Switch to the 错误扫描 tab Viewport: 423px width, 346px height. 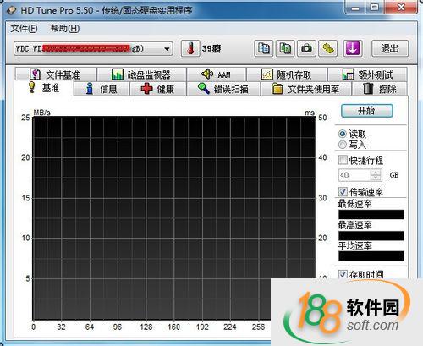point(223,89)
